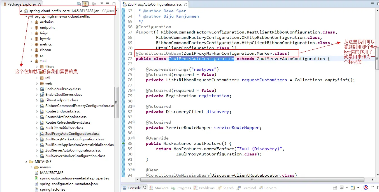Select ZuulServerMarkerConfiguration.class
This screenshot has width=379, height=192.
click(x=75, y=156)
